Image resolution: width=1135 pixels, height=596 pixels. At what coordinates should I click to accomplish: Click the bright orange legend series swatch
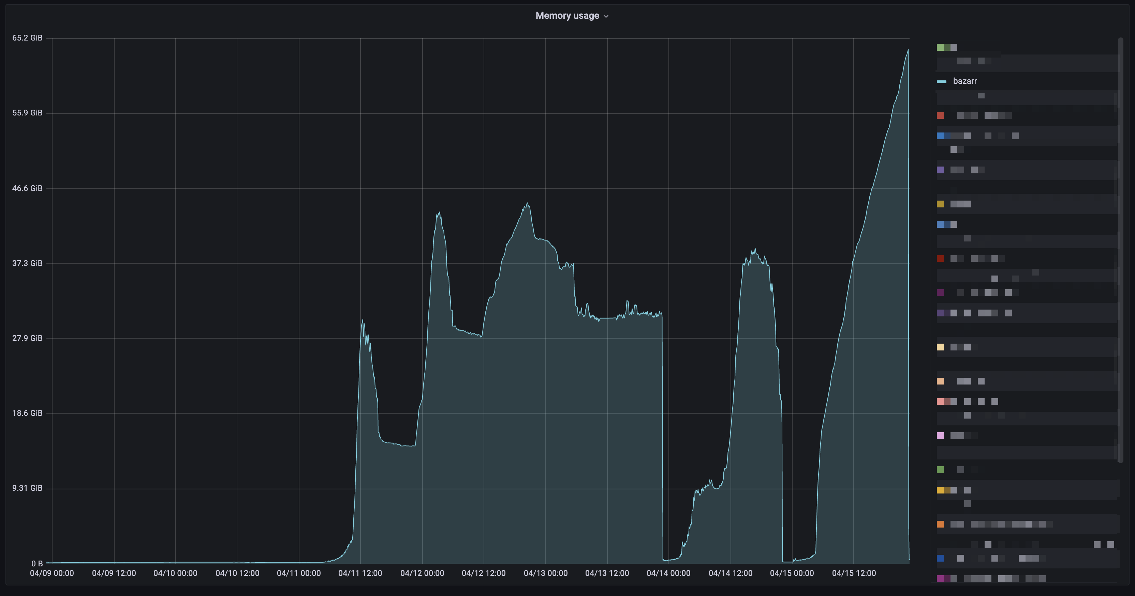pos(940,524)
